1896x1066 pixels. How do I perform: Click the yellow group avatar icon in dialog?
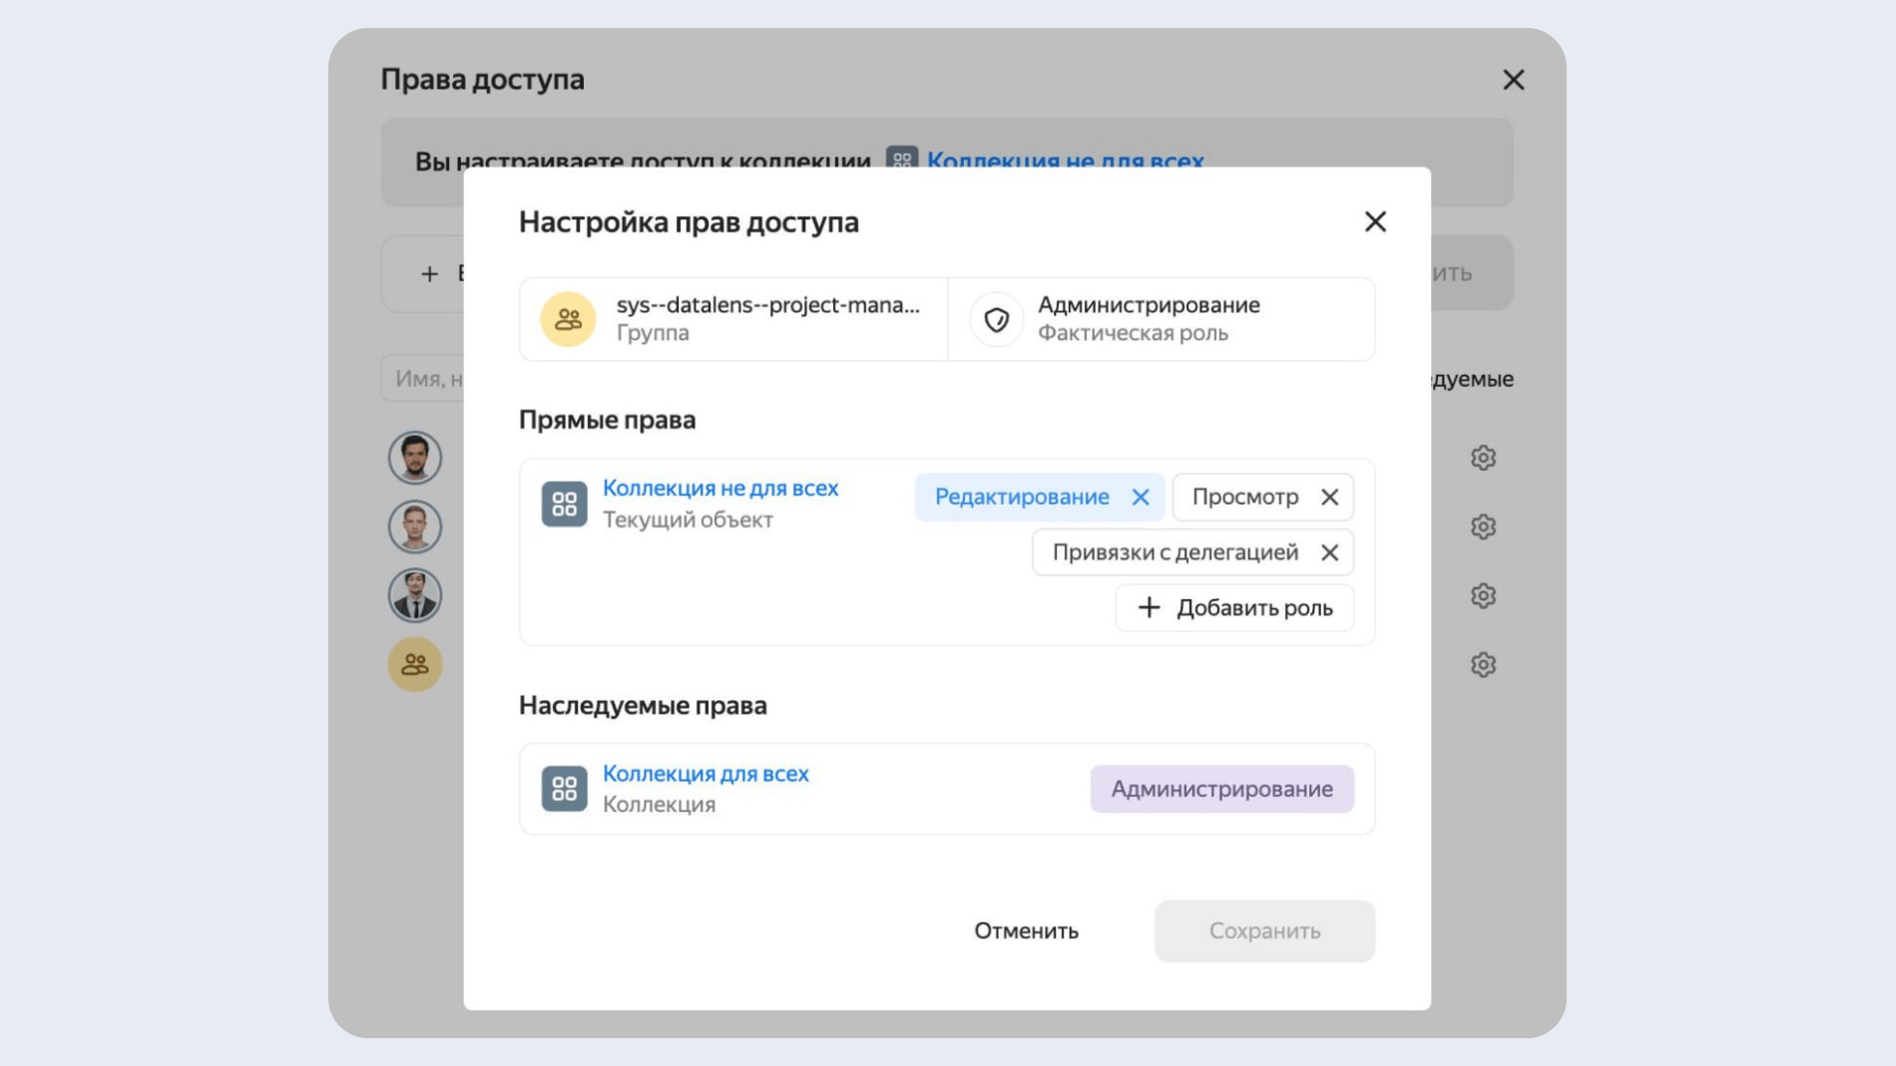[568, 319]
